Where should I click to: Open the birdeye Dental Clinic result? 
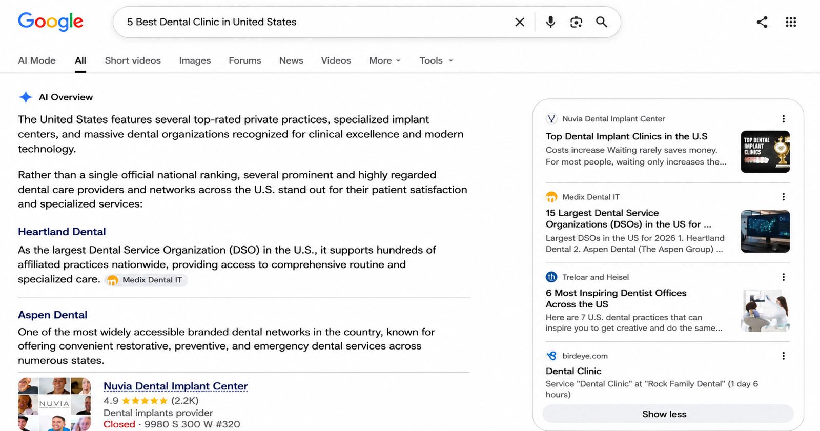tap(573, 371)
